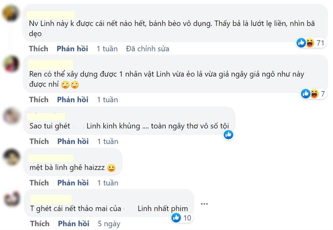Image resolution: width=333 pixels, height=230 pixels.
Task: Click 'Thích' under 'mệt bà linh ghê' comment
Action: pyautogui.click(x=39, y=183)
